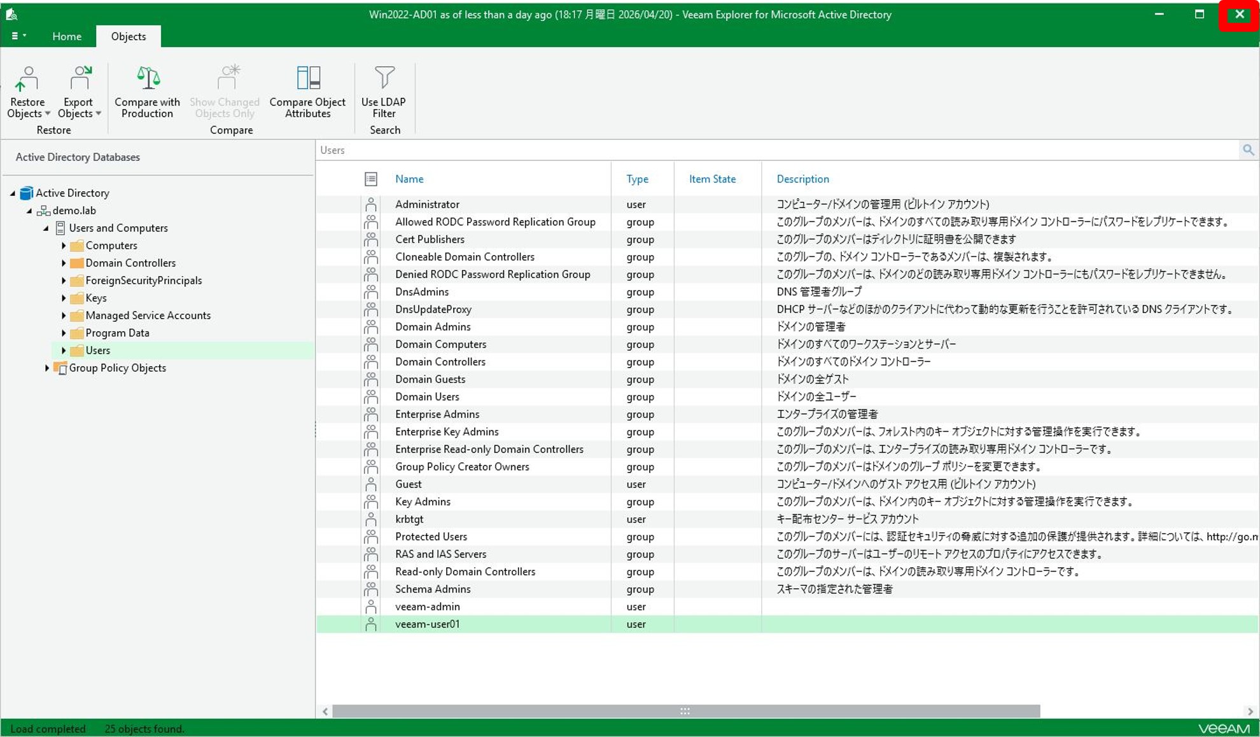
Task: Click the search magnifier icon
Action: 1248,150
